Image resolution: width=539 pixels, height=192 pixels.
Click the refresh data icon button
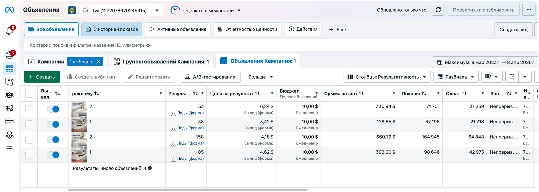coord(438,10)
